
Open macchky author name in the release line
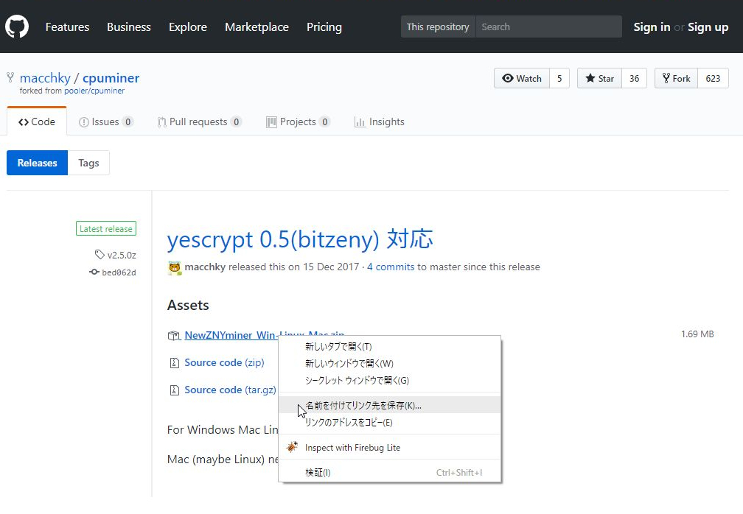(x=205, y=267)
